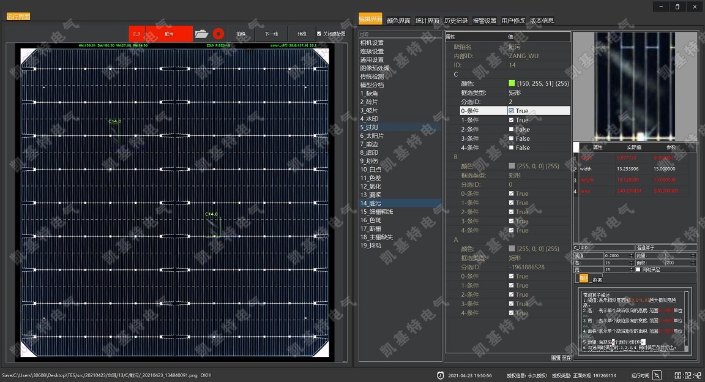Pick the green color swatch for C

tap(512, 83)
